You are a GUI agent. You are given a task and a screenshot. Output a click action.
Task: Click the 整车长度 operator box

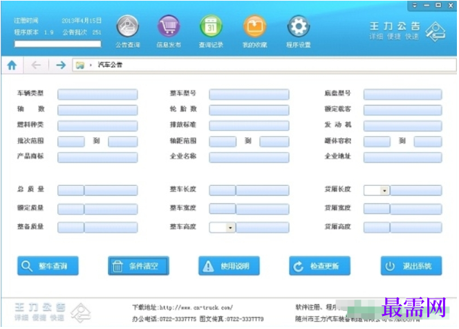[x=223, y=190]
